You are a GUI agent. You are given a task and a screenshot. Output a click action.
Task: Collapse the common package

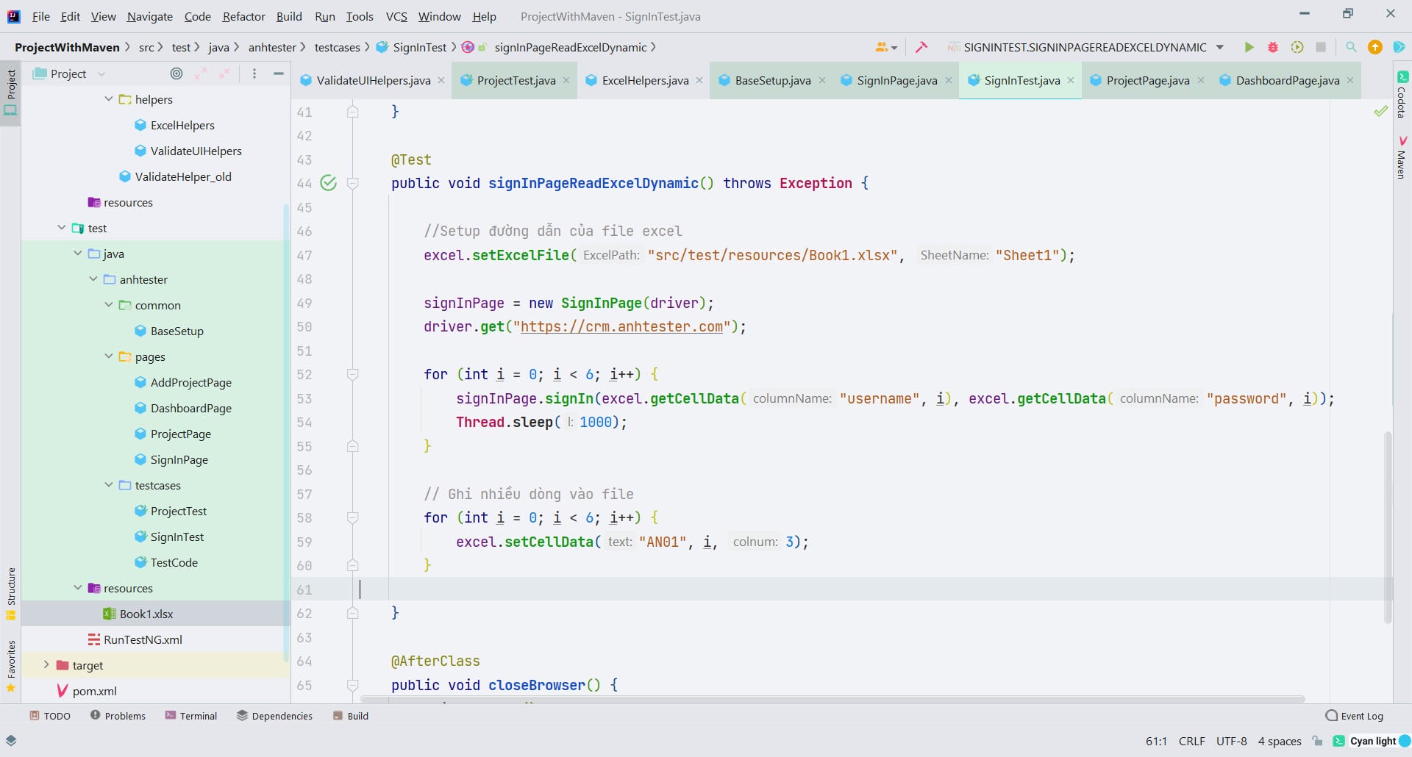[x=109, y=305]
